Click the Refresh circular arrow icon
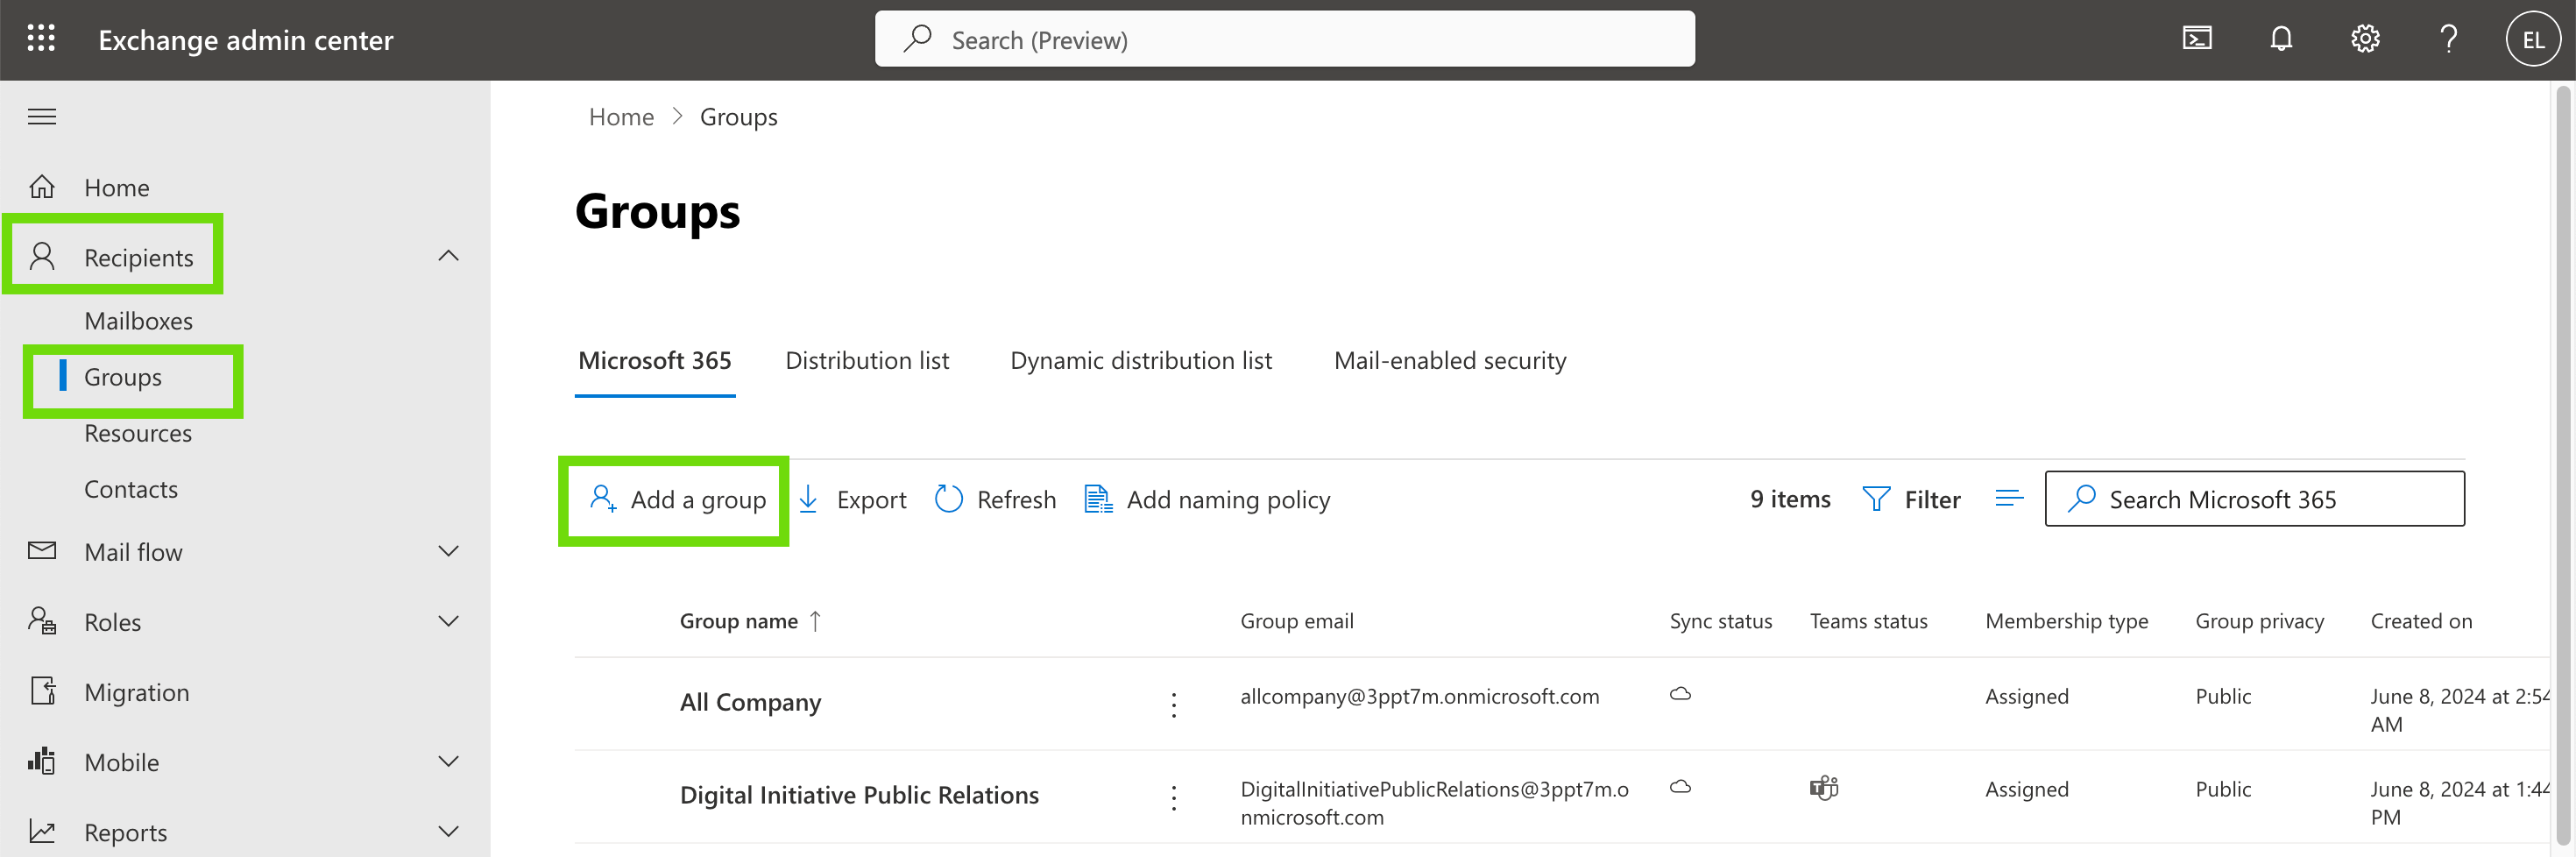2576x857 pixels. pyautogui.click(x=948, y=499)
